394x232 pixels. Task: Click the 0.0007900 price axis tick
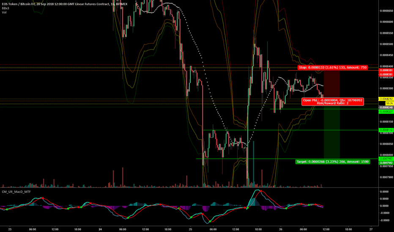coord(386,177)
